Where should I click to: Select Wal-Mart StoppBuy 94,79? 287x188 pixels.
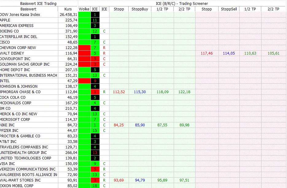[140, 180]
